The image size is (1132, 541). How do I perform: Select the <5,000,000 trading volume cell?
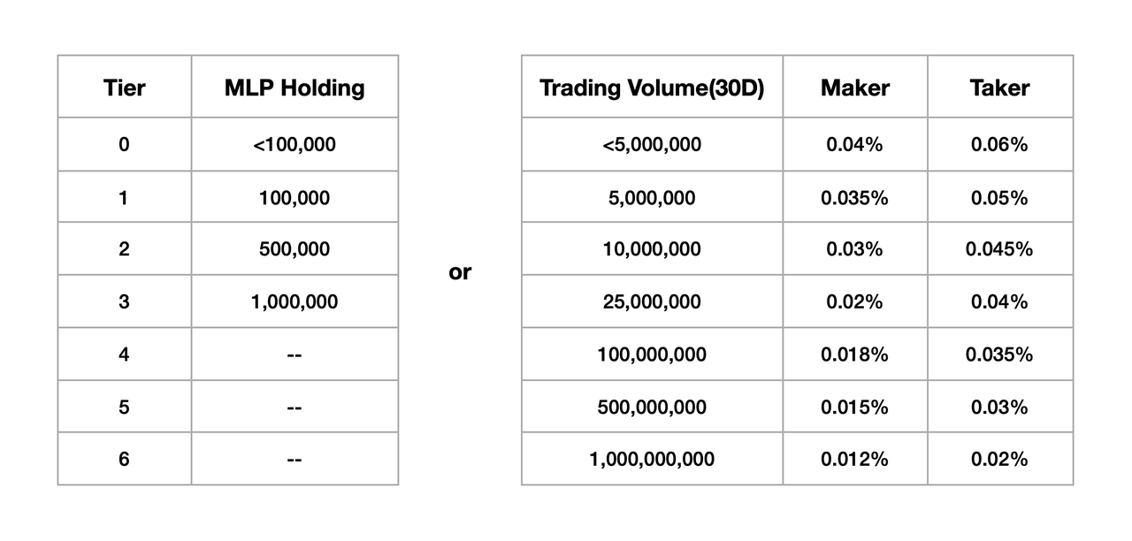click(652, 144)
